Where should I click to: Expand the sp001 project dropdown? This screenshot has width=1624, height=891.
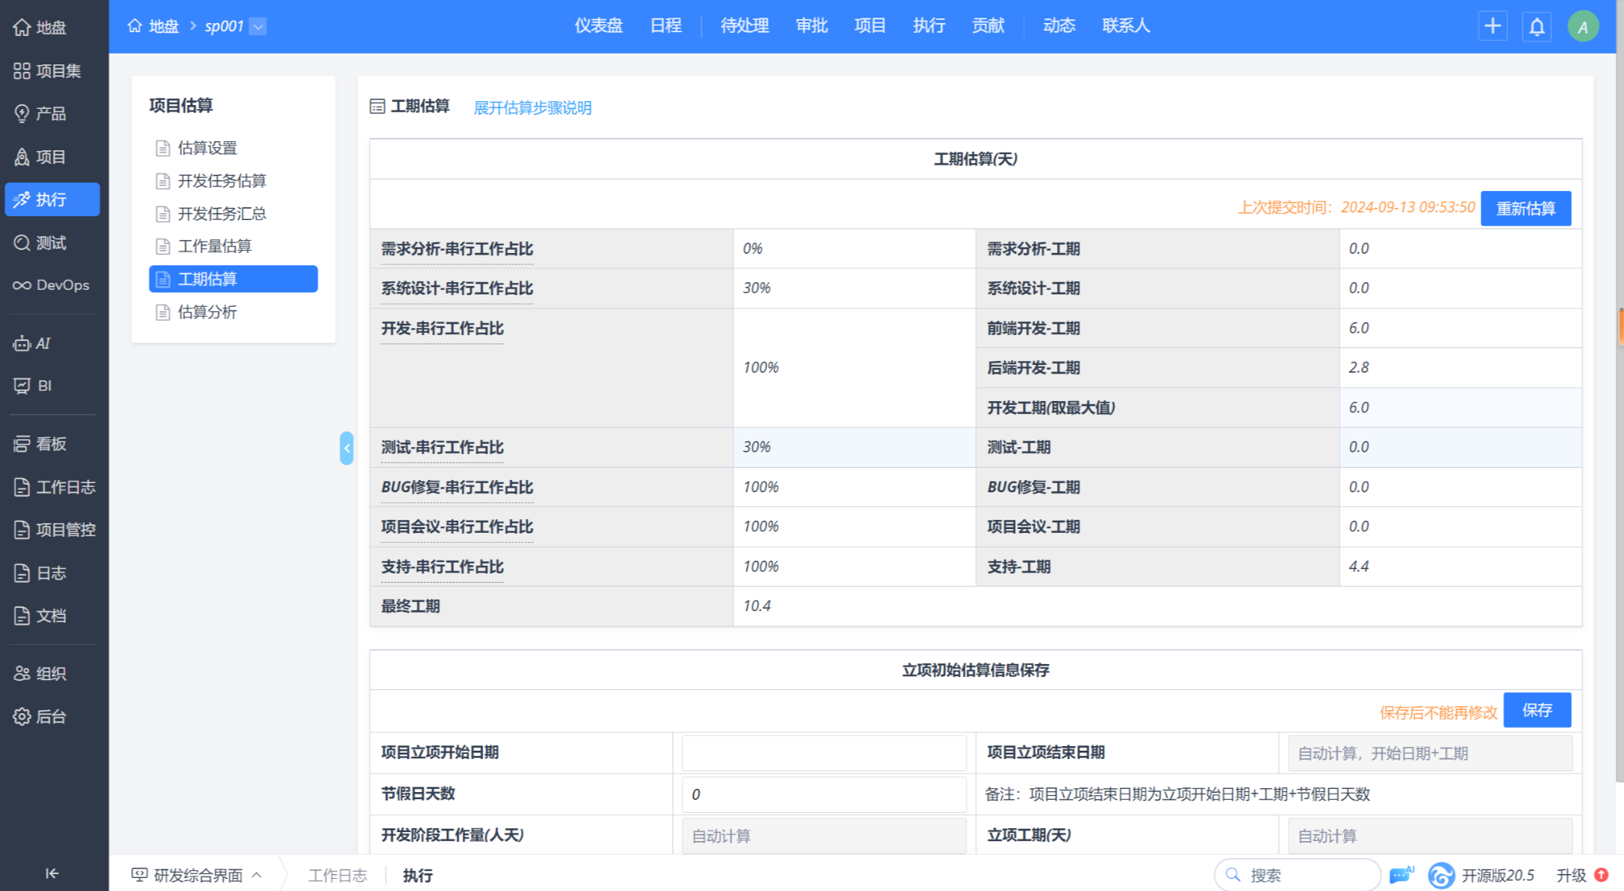click(259, 27)
